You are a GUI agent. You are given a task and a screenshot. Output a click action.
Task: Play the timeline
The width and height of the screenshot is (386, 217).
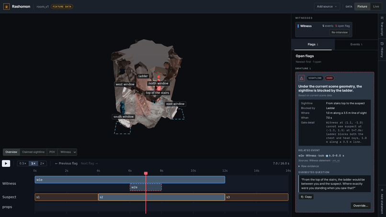6,163
